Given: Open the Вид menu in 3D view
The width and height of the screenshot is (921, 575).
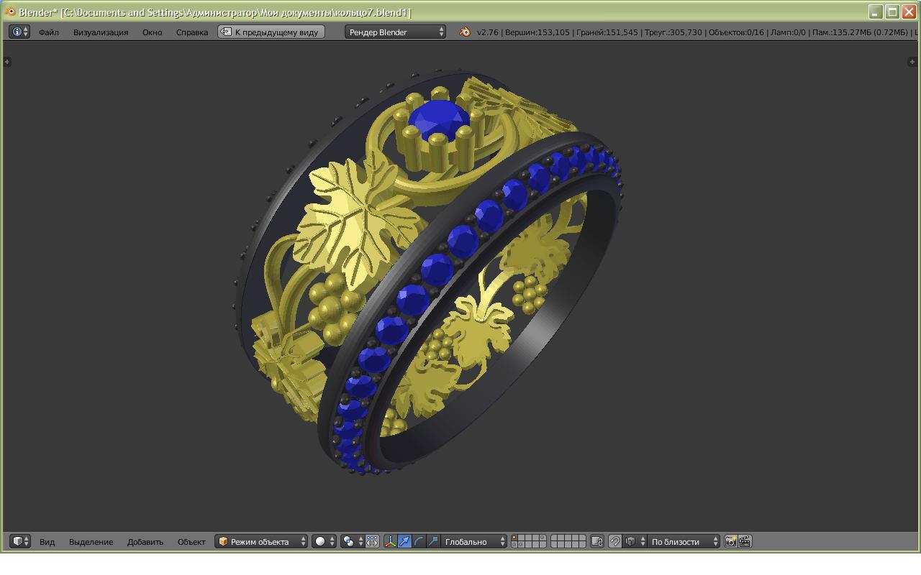Looking at the screenshot, I should 47,542.
